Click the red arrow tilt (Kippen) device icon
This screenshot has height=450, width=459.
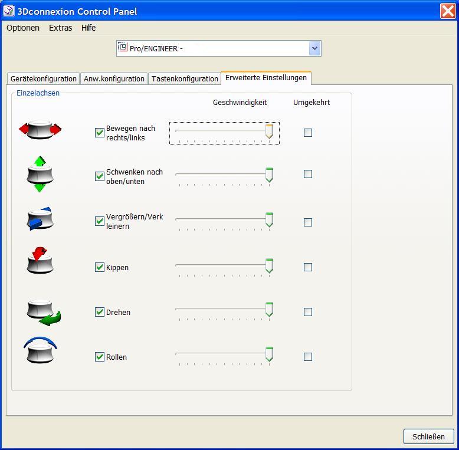point(40,261)
